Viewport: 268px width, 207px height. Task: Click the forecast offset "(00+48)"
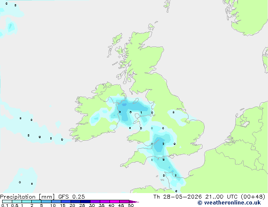click(x=253, y=197)
